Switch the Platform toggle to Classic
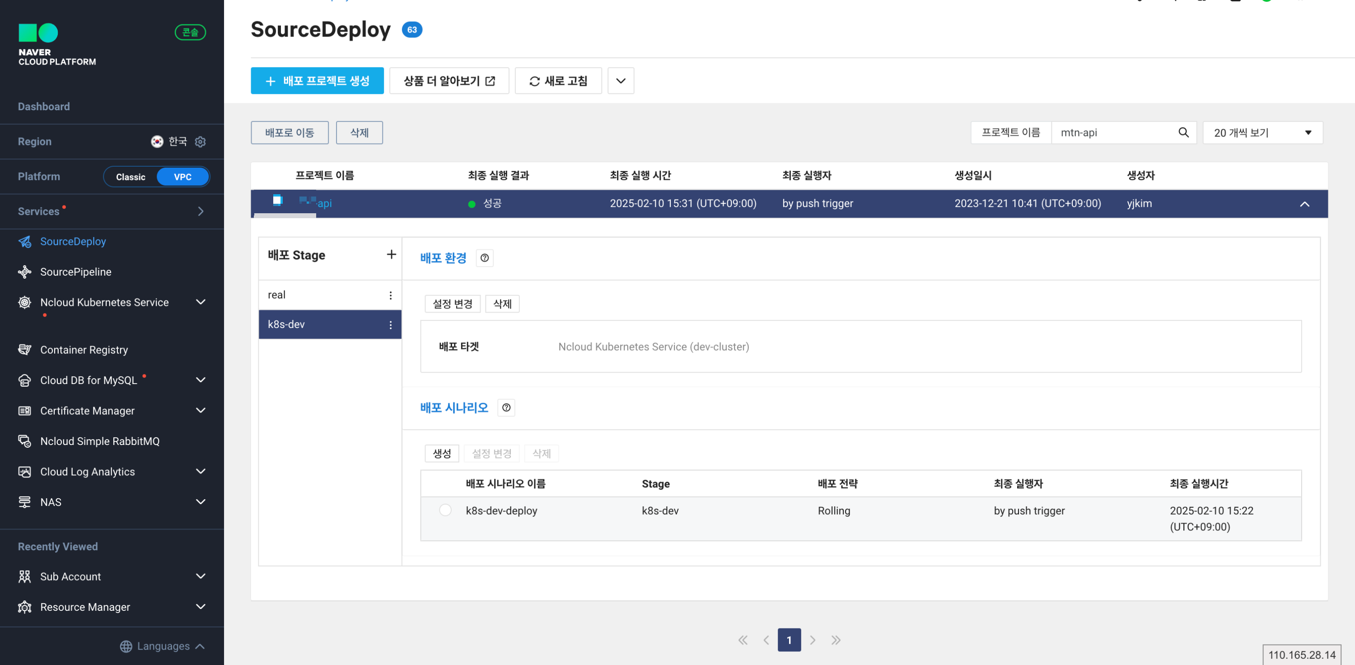1355x665 pixels. tap(131, 177)
